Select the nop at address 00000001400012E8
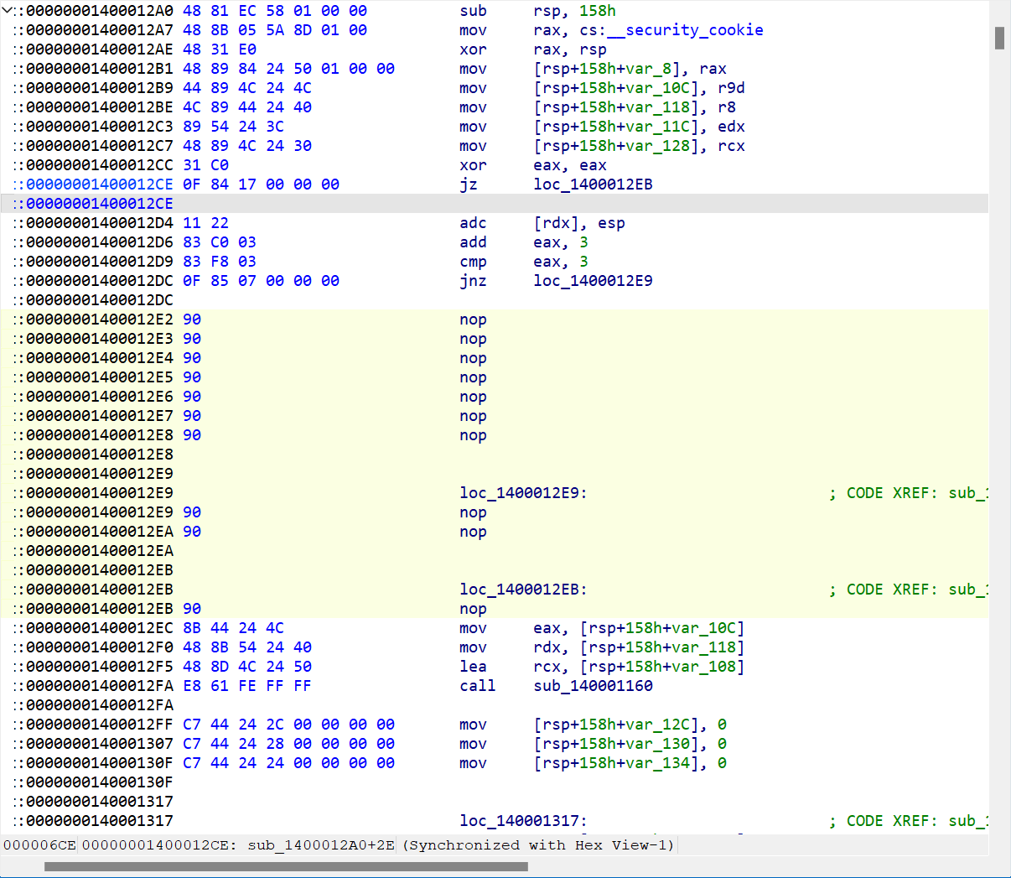This screenshot has height=878, width=1011. [473, 435]
